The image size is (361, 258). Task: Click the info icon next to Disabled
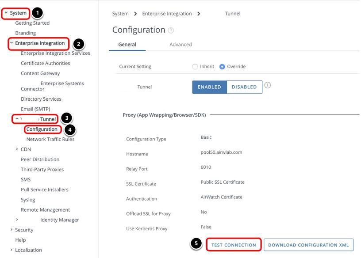tap(267, 85)
